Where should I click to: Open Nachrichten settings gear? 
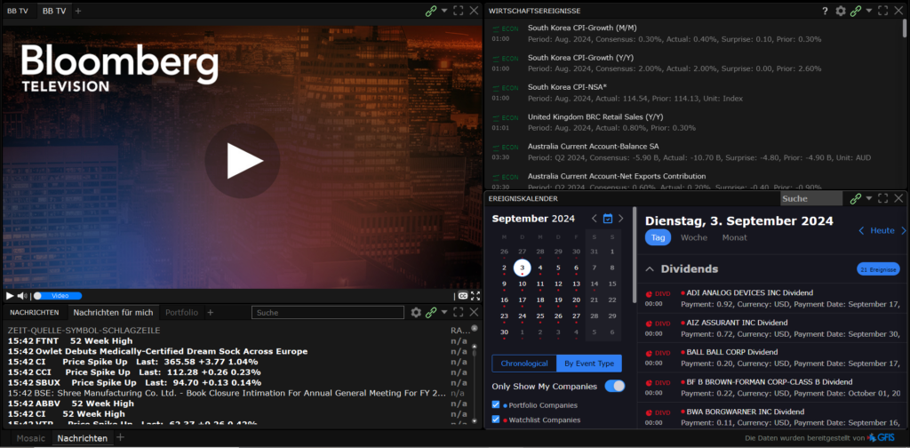click(416, 313)
